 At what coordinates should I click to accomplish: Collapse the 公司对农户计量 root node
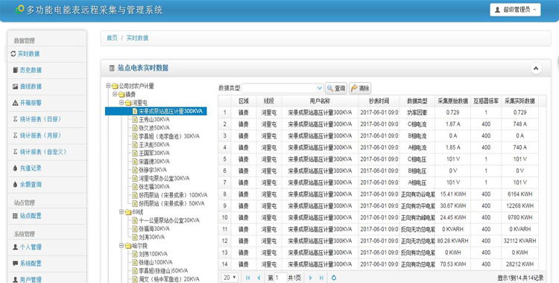coord(108,86)
